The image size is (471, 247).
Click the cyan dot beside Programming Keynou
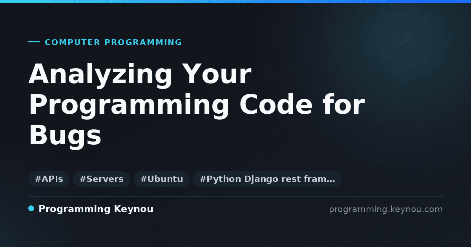pyautogui.click(x=31, y=209)
